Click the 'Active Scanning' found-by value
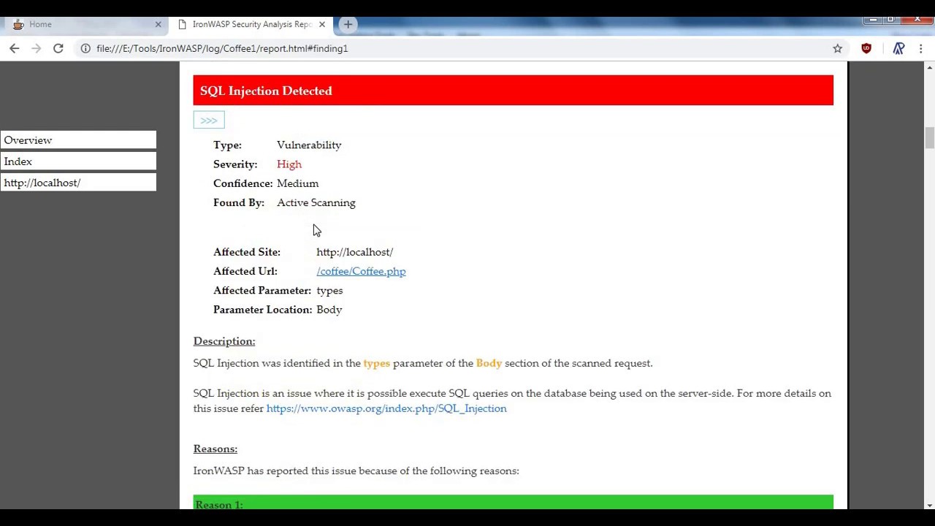This screenshot has height=526, width=935. pos(316,202)
